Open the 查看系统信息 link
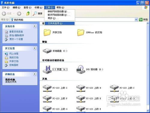 tap(16, 32)
